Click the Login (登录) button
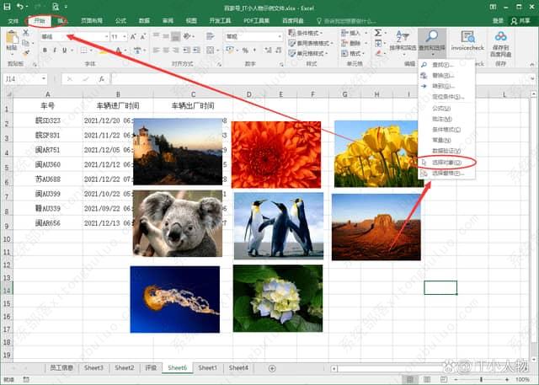Screen dimensions: 539x385 pyautogui.click(x=498, y=20)
